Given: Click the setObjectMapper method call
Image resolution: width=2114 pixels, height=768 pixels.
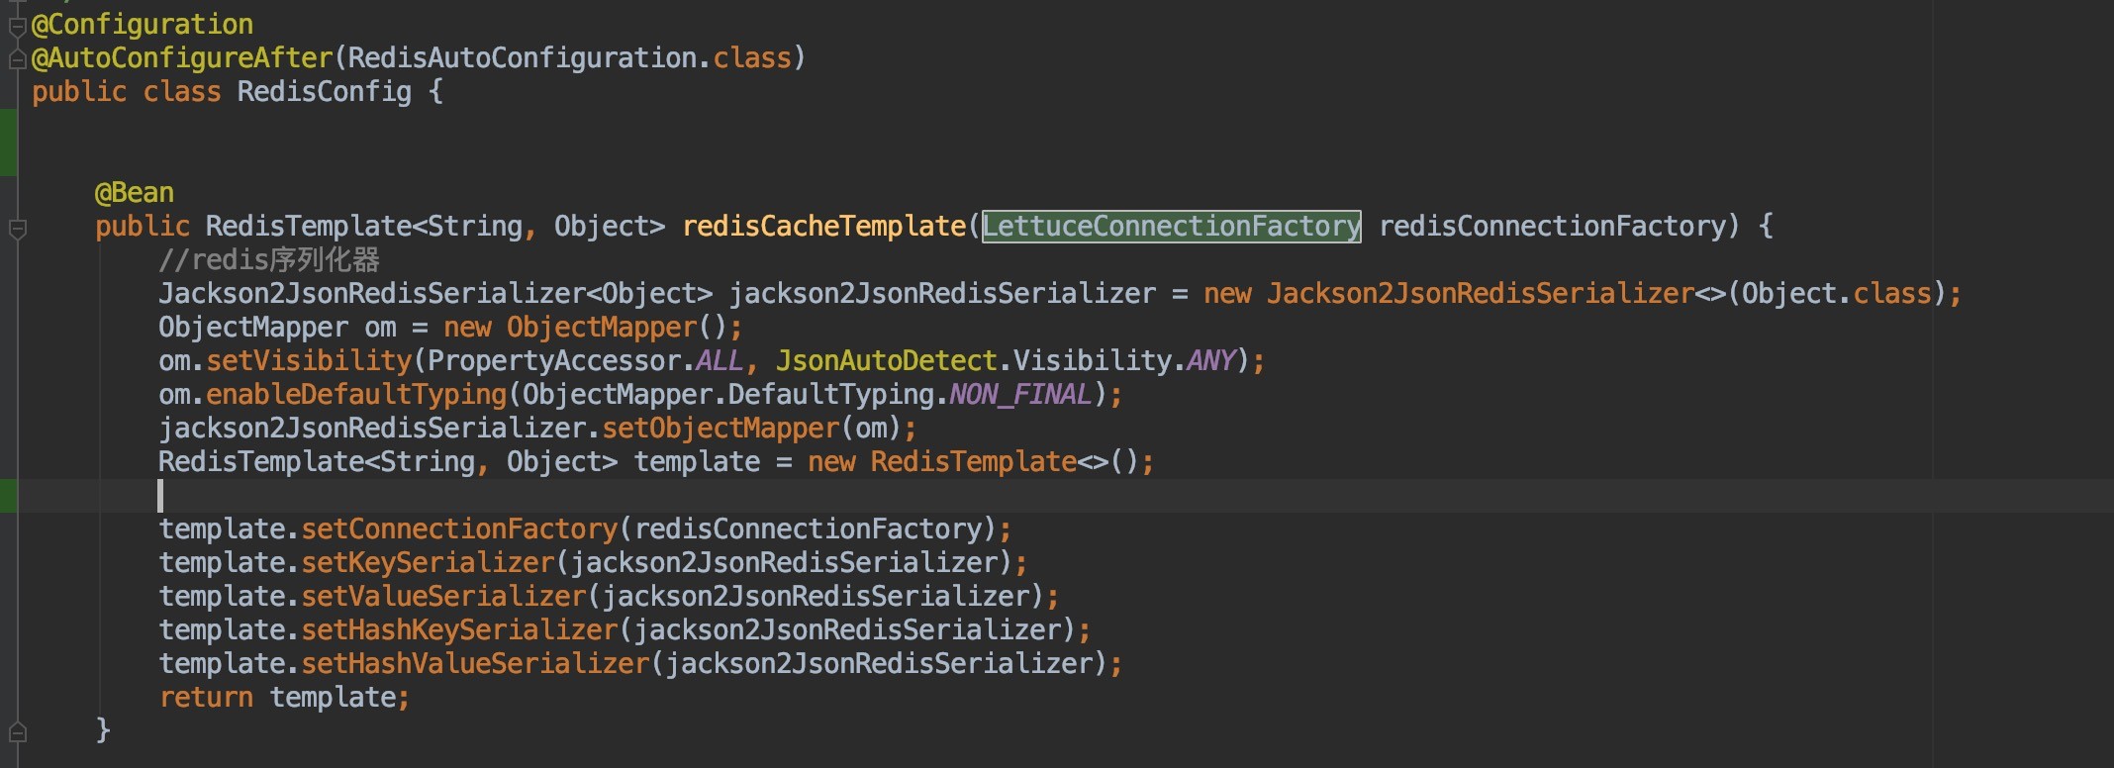Looking at the screenshot, I should click(x=721, y=429).
